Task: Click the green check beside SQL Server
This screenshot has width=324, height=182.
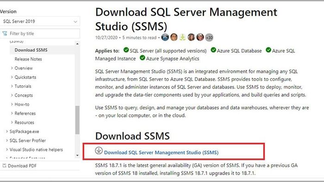Action: click(x=126, y=50)
